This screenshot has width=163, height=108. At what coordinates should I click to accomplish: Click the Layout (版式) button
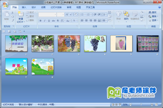(x=31, y=12)
